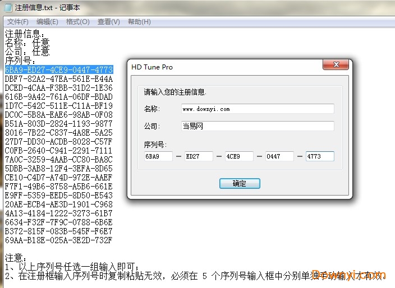
Task: Close the HD Tune Pro dialog
Action: click(336, 64)
